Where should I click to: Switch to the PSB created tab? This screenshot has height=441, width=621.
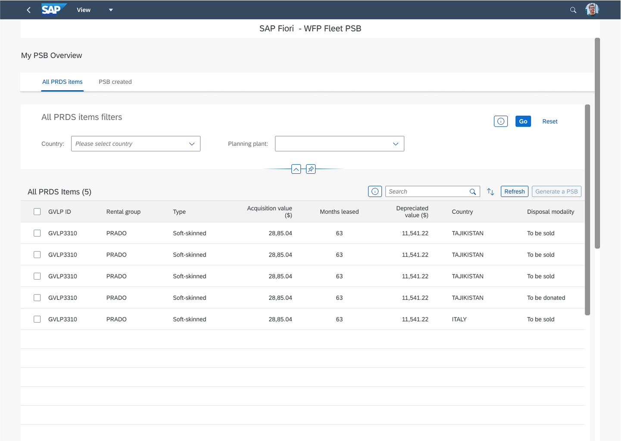[115, 82]
